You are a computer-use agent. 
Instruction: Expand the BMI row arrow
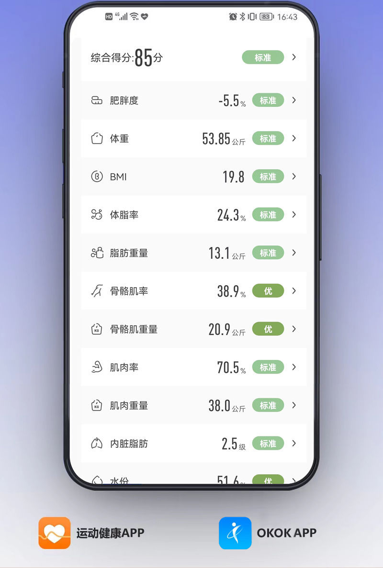coord(294,177)
